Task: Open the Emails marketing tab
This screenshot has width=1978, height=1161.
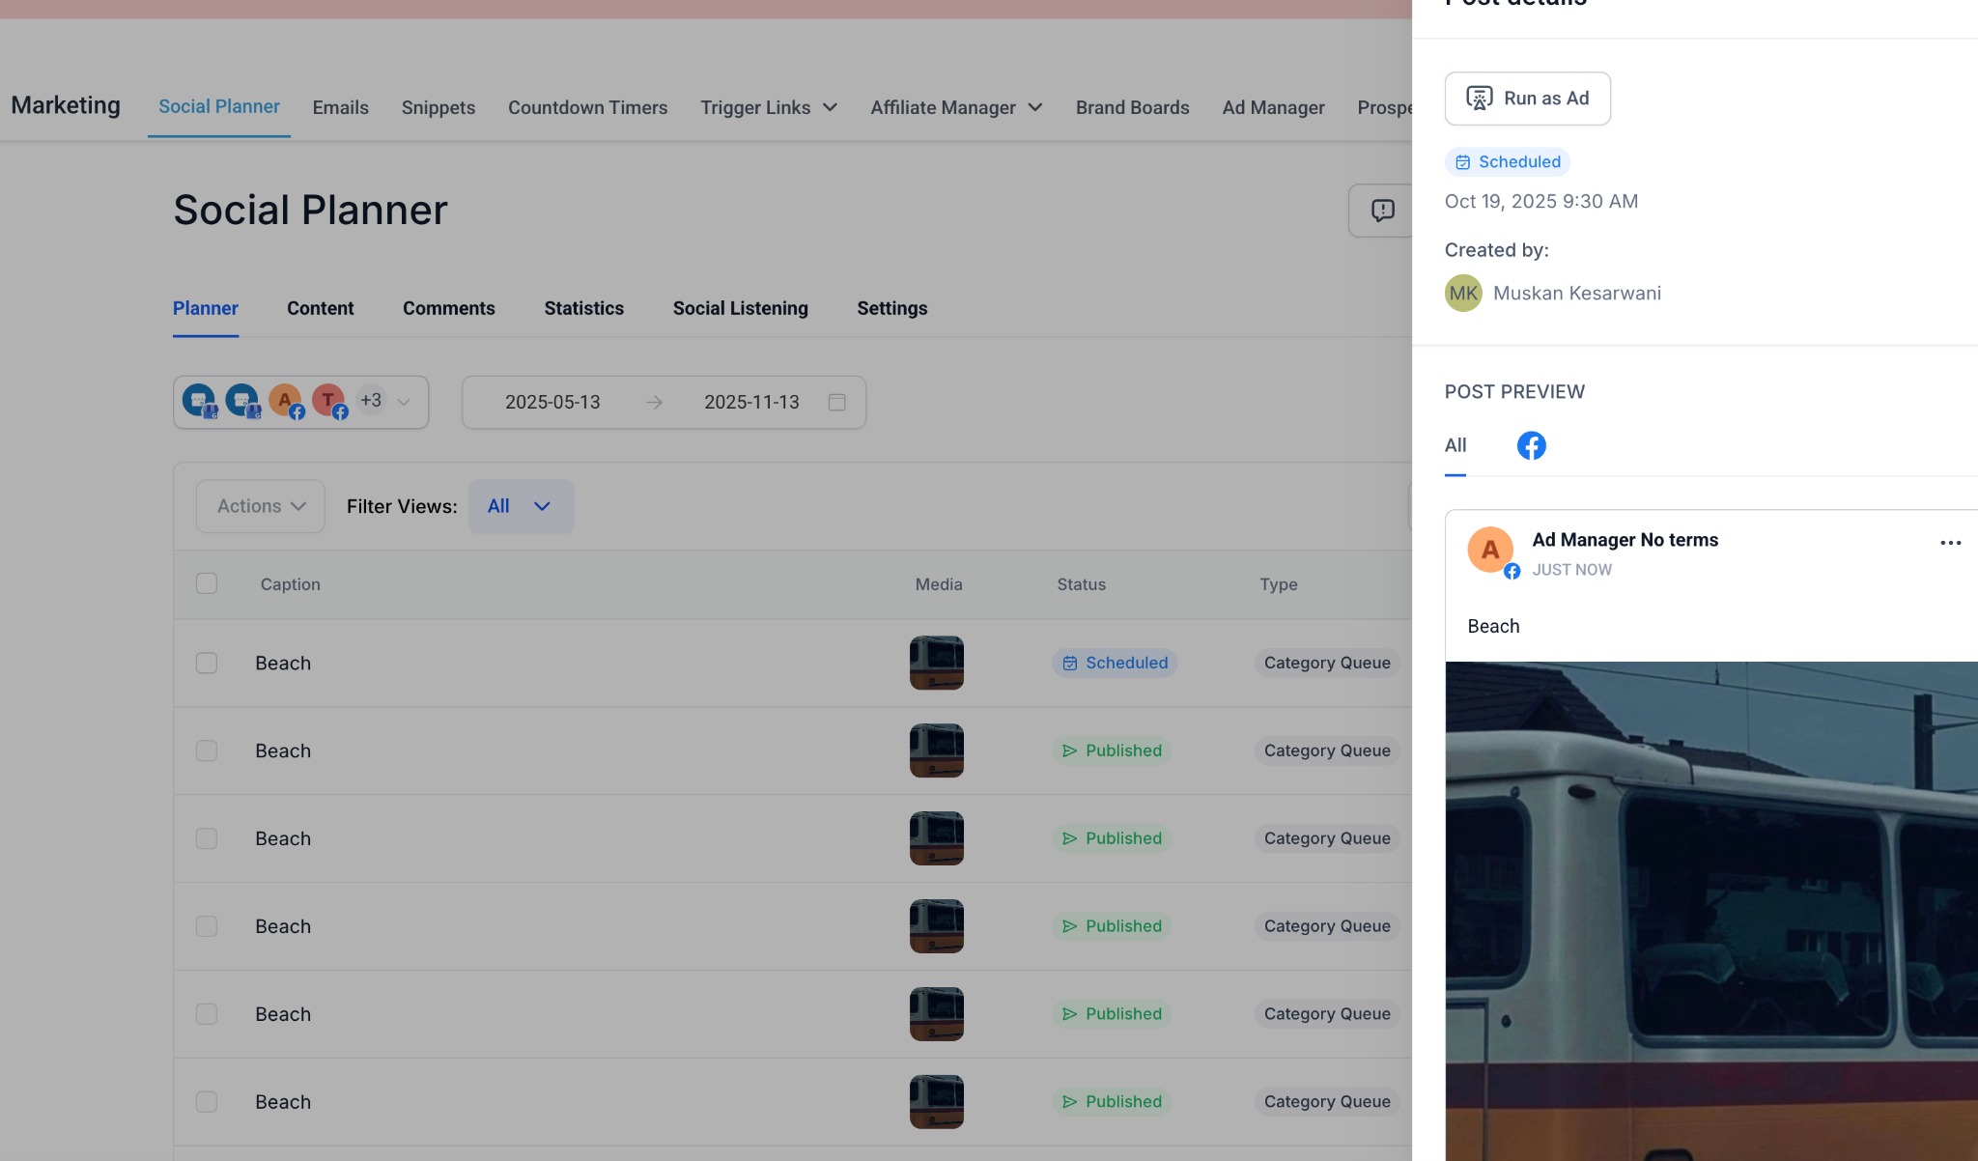Action: pyautogui.click(x=340, y=107)
